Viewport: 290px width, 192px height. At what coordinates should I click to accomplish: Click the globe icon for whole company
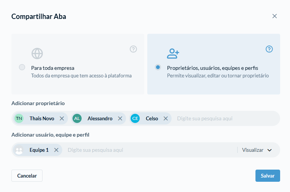[37, 54]
